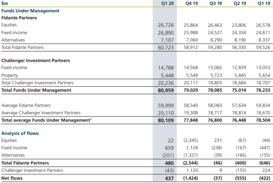The image size is (273, 183).
Task: Click Challenger Investment Partners flow value (43)
Action: click(x=169, y=171)
